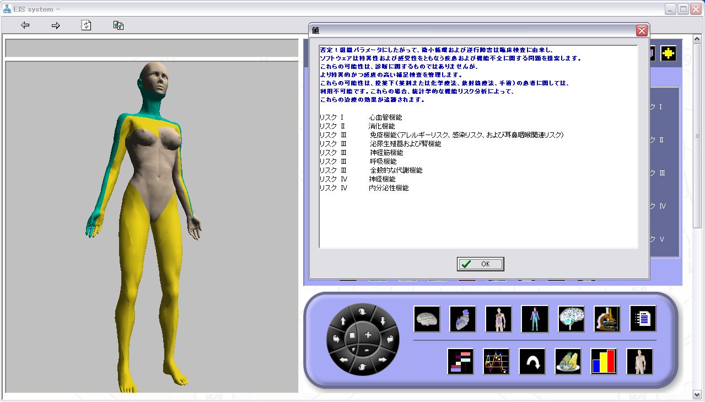The width and height of the screenshot is (705, 402).
Task: Close the 値 dialog window
Action: (x=642, y=31)
